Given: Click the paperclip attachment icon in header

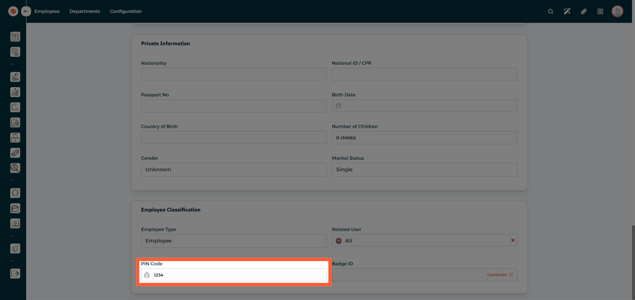Looking at the screenshot, I should (583, 11).
